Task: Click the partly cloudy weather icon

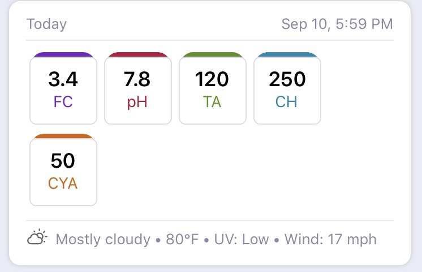Action: pos(37,237)
